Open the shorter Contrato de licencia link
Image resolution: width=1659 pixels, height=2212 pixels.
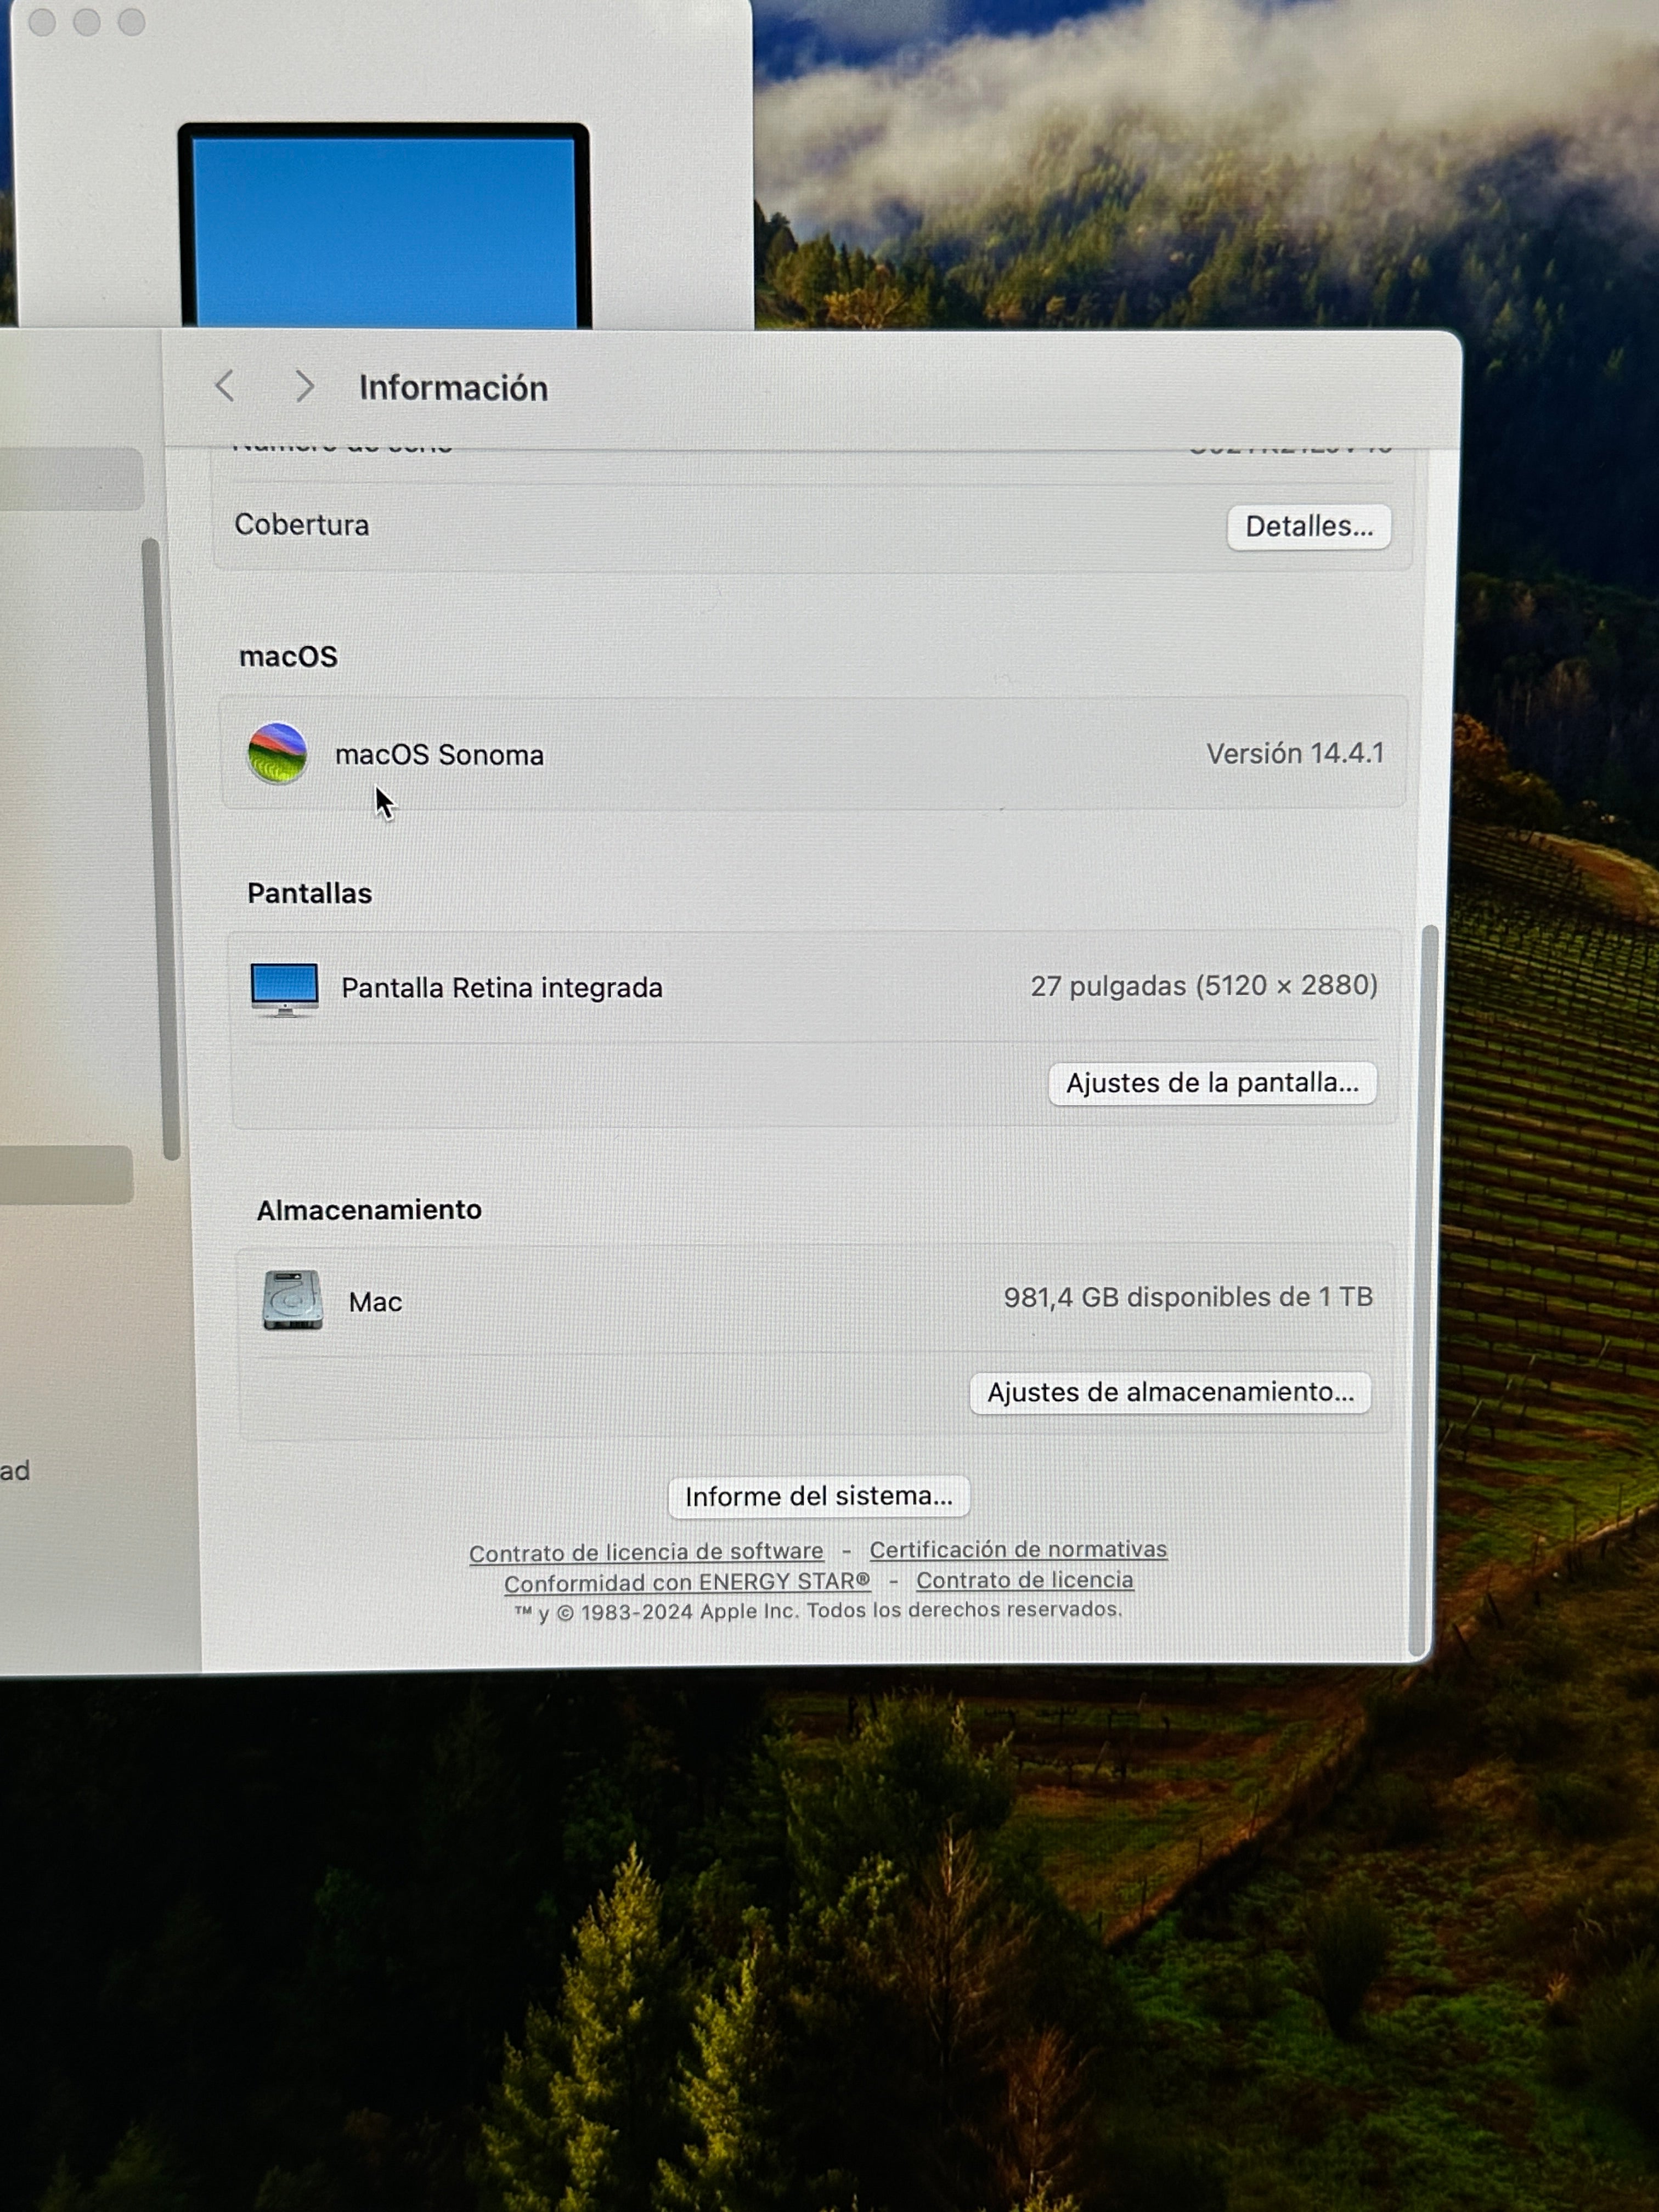tap(1024, 1580)
